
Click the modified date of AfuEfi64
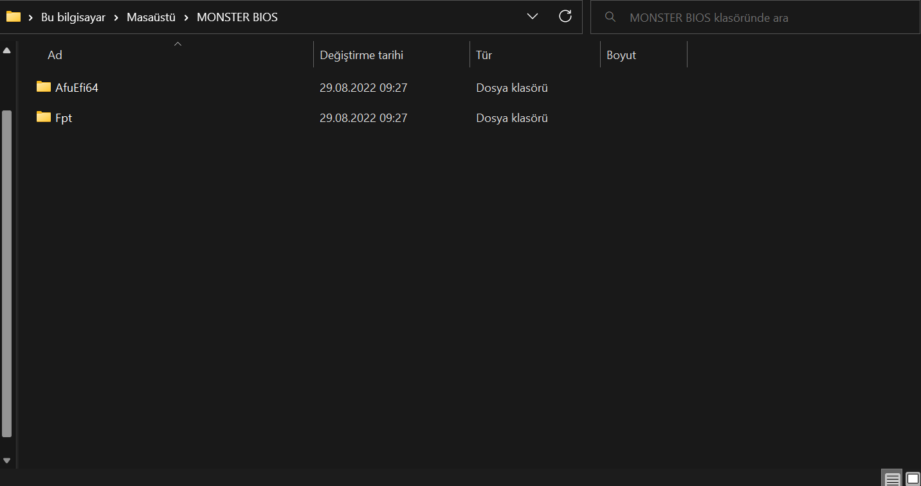pyautogui.click(x=363, y=87)
